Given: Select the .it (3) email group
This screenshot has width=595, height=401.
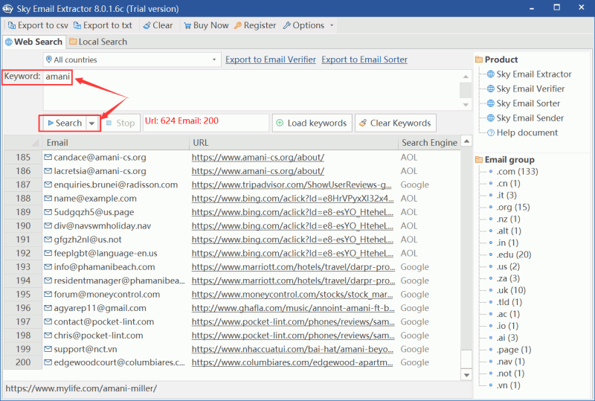Looking at the screenshot, I should tap(506, 195).
